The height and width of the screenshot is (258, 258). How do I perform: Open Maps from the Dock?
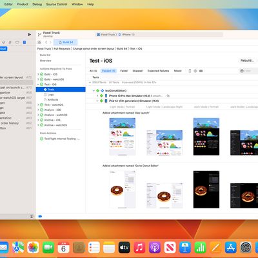click(18, 247)
